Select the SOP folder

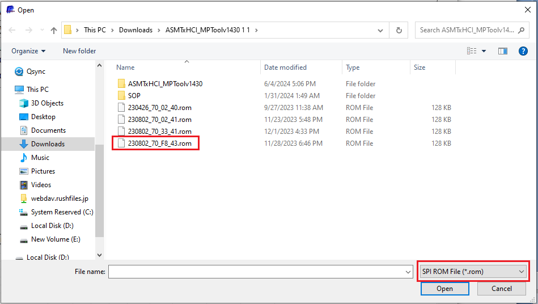(134, 96)
